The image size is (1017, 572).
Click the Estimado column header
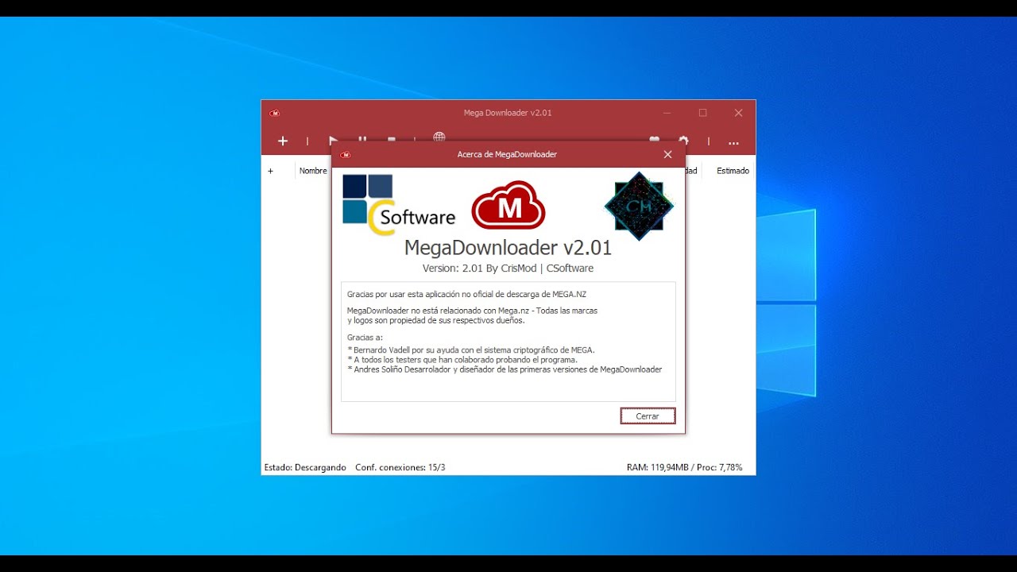tap(733, 171)
